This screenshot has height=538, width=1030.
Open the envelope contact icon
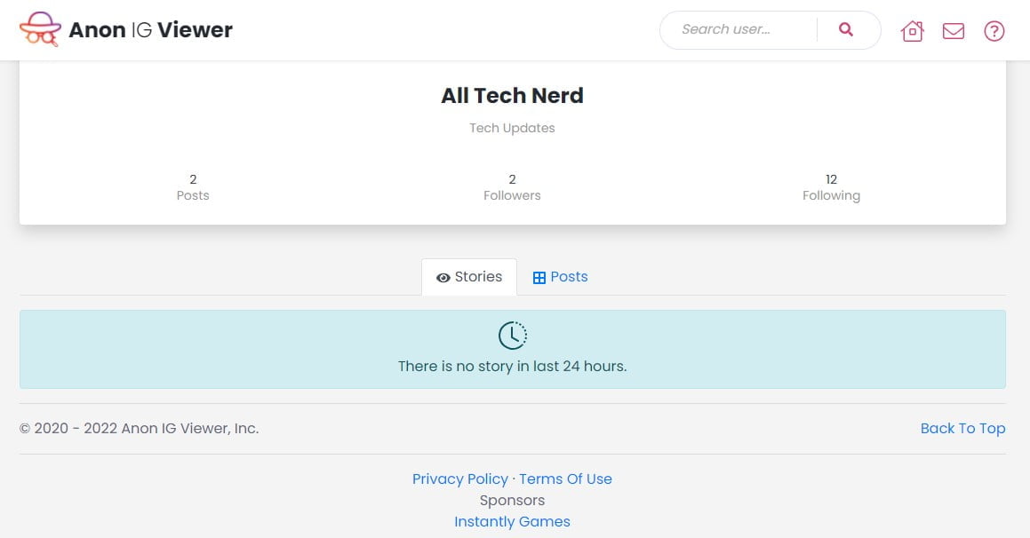coord(953,31)
